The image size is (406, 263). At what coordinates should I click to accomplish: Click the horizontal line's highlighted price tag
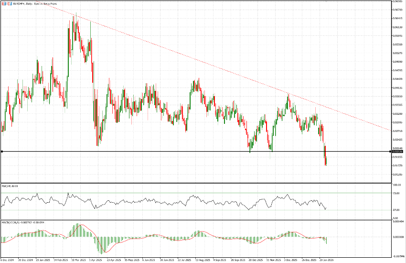(x=397, y=152)
